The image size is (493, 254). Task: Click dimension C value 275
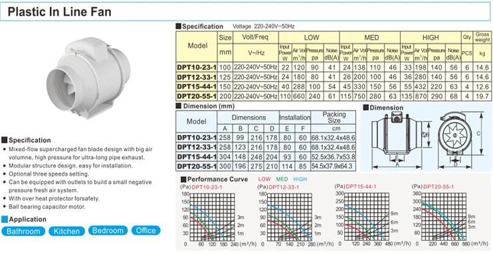[256, 166]
